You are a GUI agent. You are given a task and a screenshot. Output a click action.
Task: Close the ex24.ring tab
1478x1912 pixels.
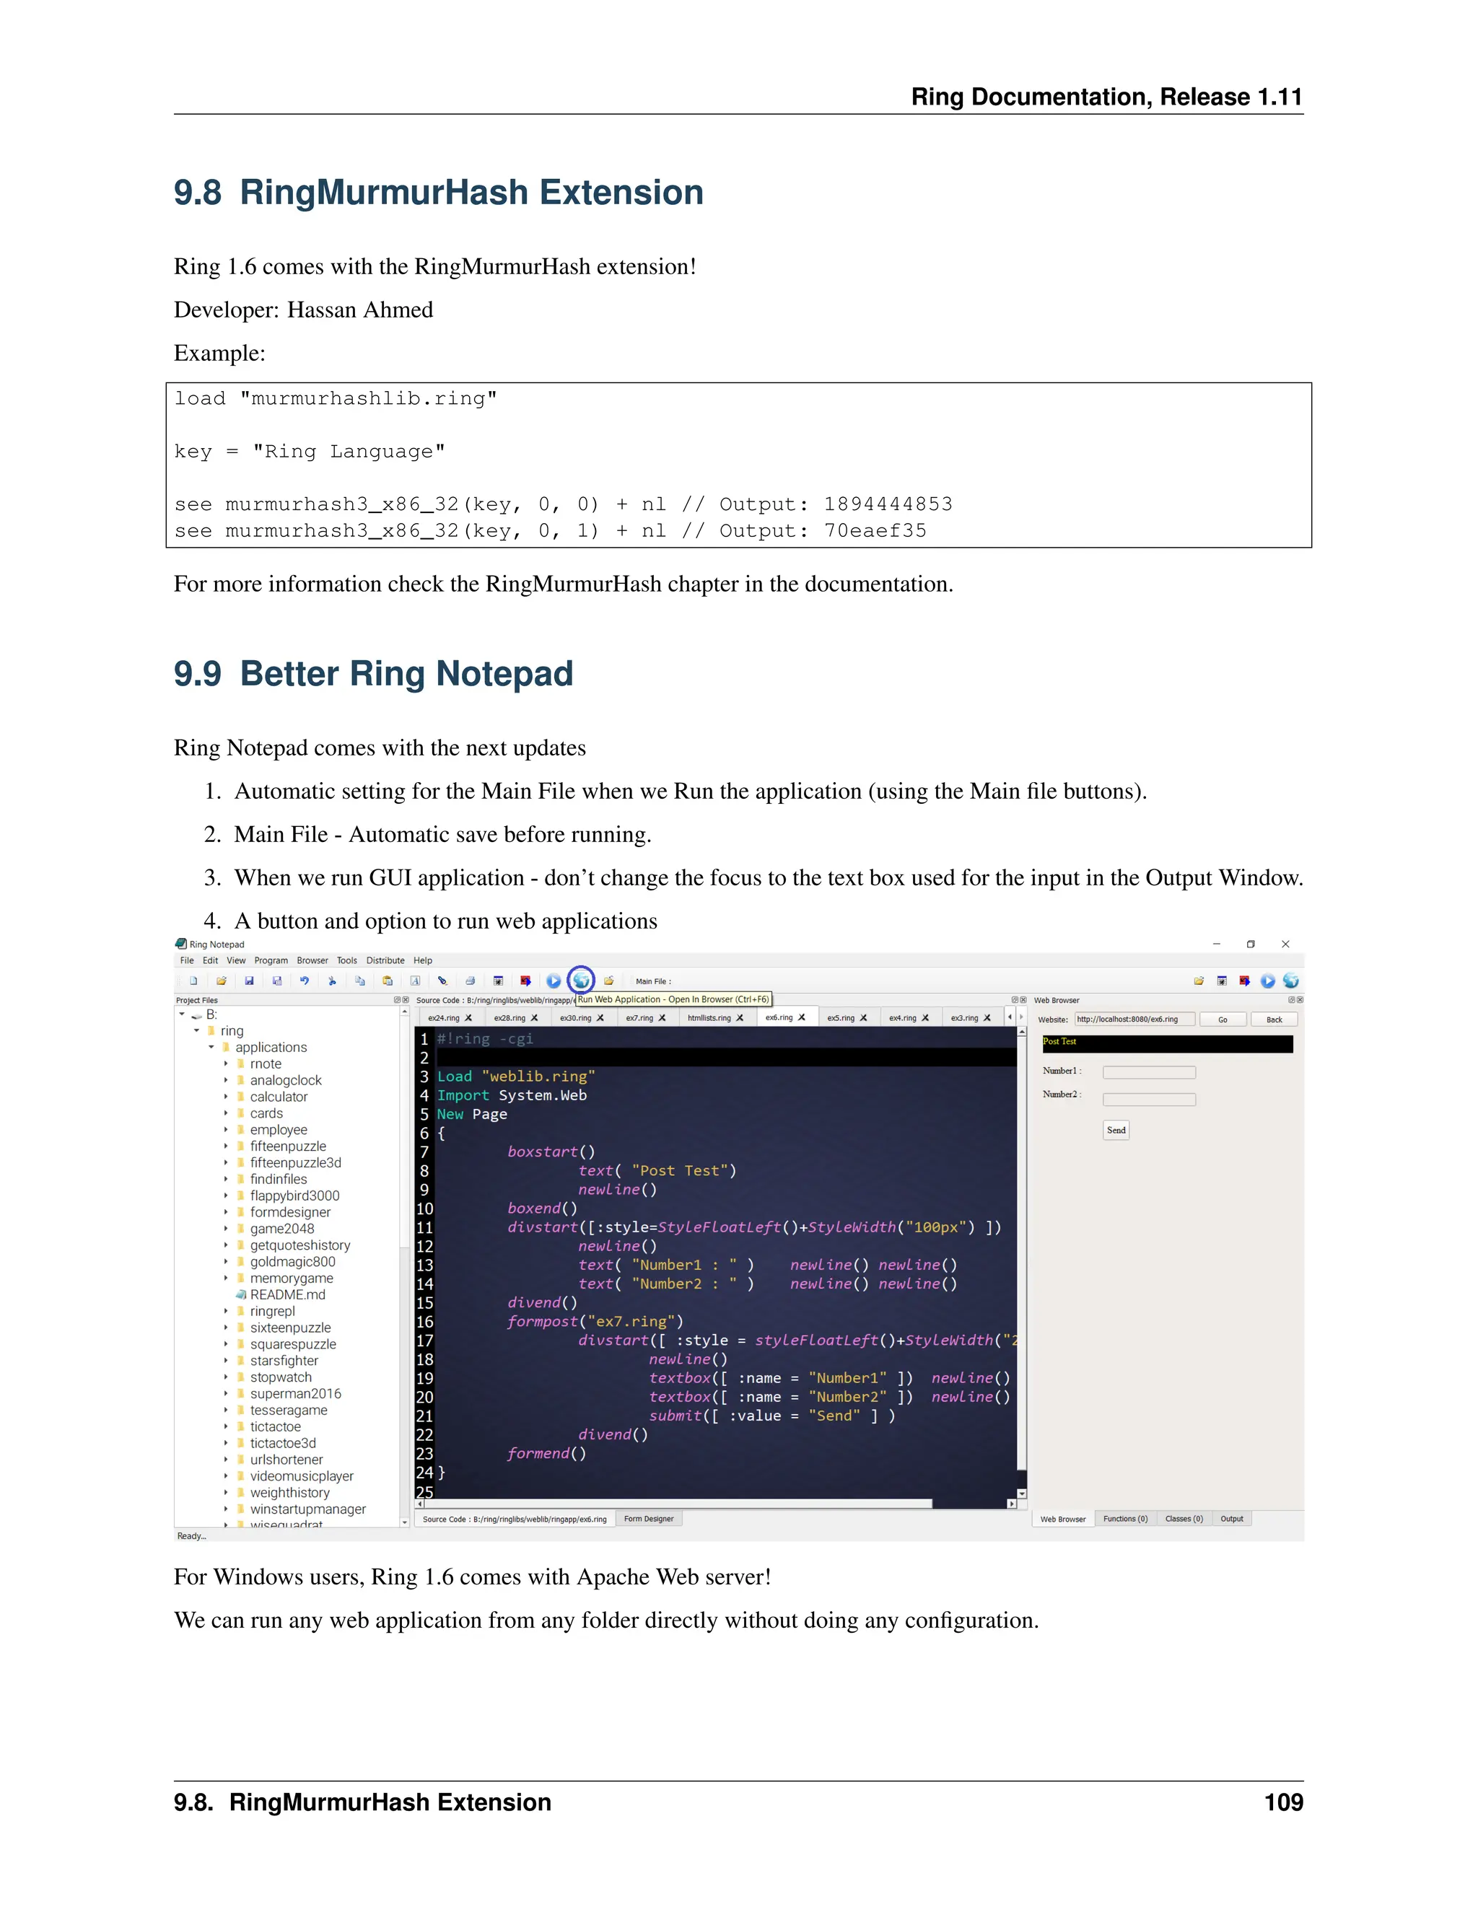[468, 1018]
